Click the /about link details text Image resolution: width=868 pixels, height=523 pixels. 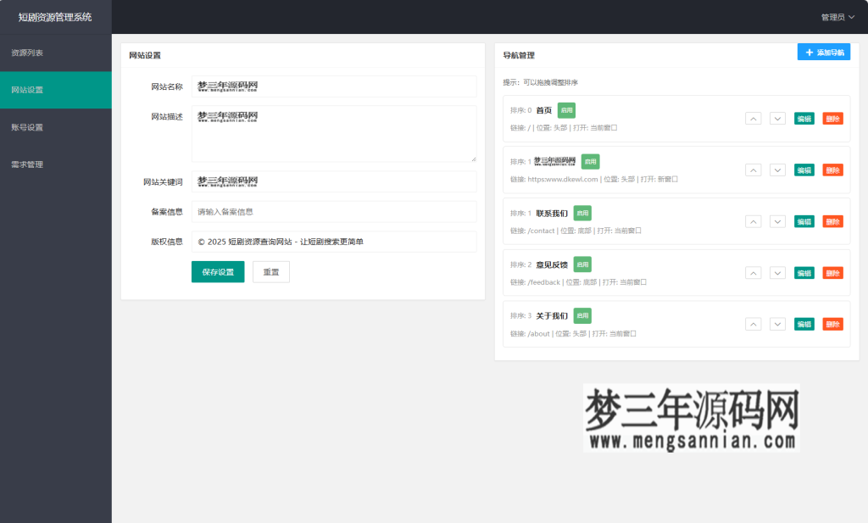(x=573, y=334)
